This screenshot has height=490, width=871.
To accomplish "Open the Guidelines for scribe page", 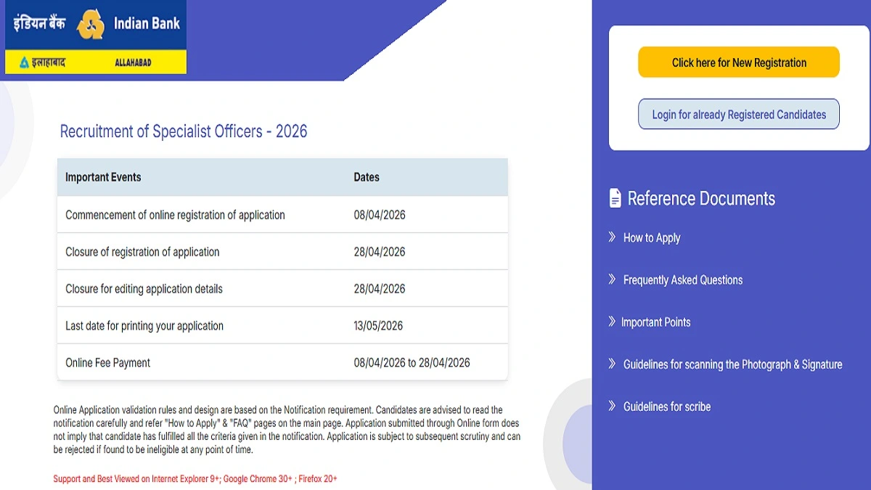I will pyautogui.click(x=667, y=406).
